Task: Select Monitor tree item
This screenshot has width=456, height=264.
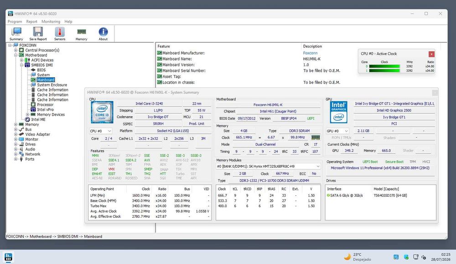Action: tap(32, 139)
